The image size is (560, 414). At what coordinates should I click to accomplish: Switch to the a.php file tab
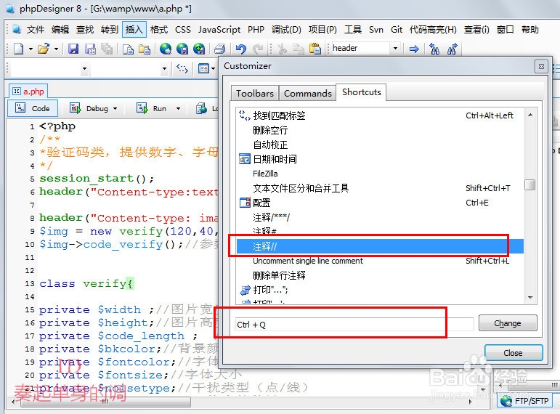click(28, 92)
